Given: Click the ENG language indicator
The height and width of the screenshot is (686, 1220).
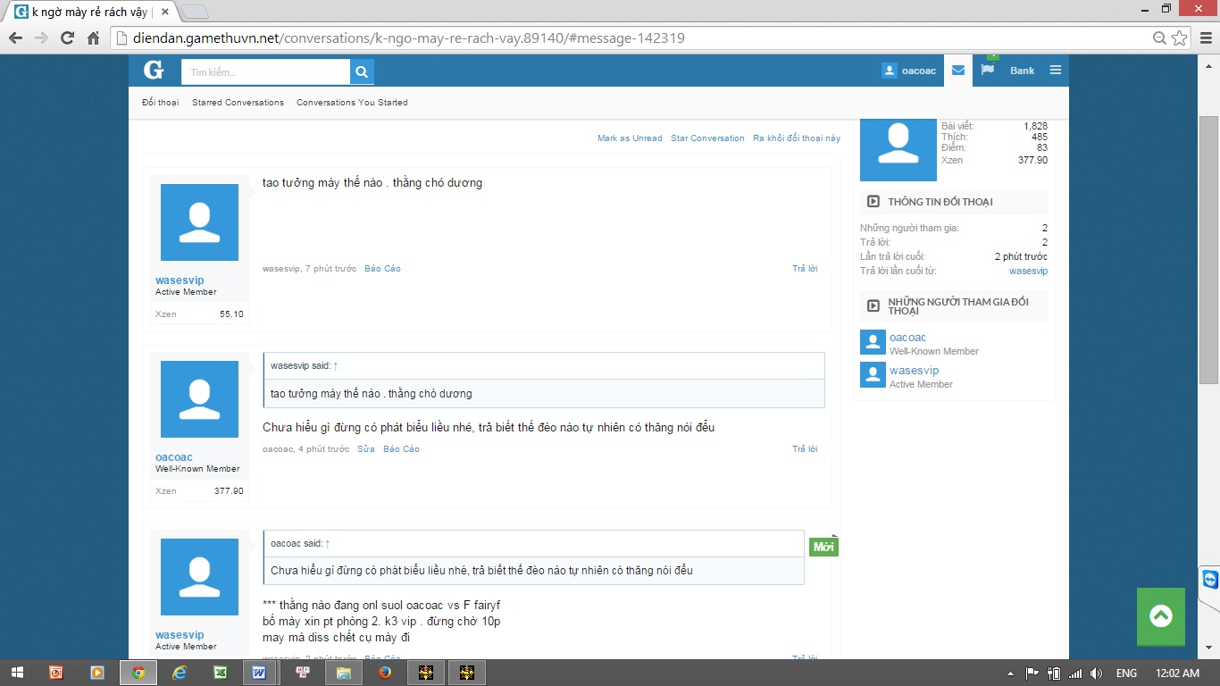Looking at the screenshot, I should [x=1126, y=673].
